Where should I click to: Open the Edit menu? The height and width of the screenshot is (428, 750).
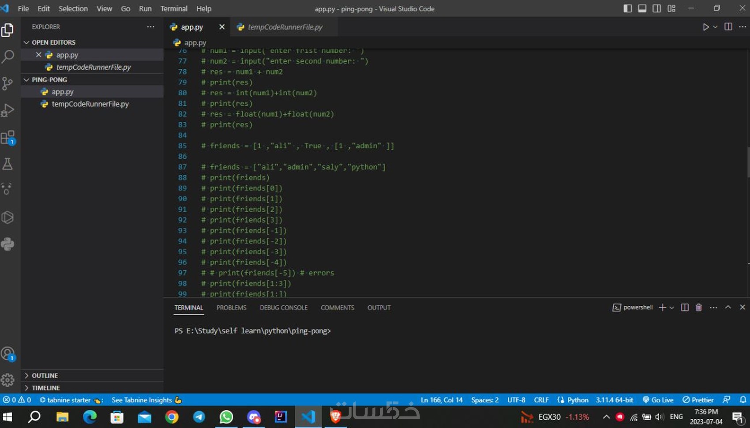[x=44, y=8]
